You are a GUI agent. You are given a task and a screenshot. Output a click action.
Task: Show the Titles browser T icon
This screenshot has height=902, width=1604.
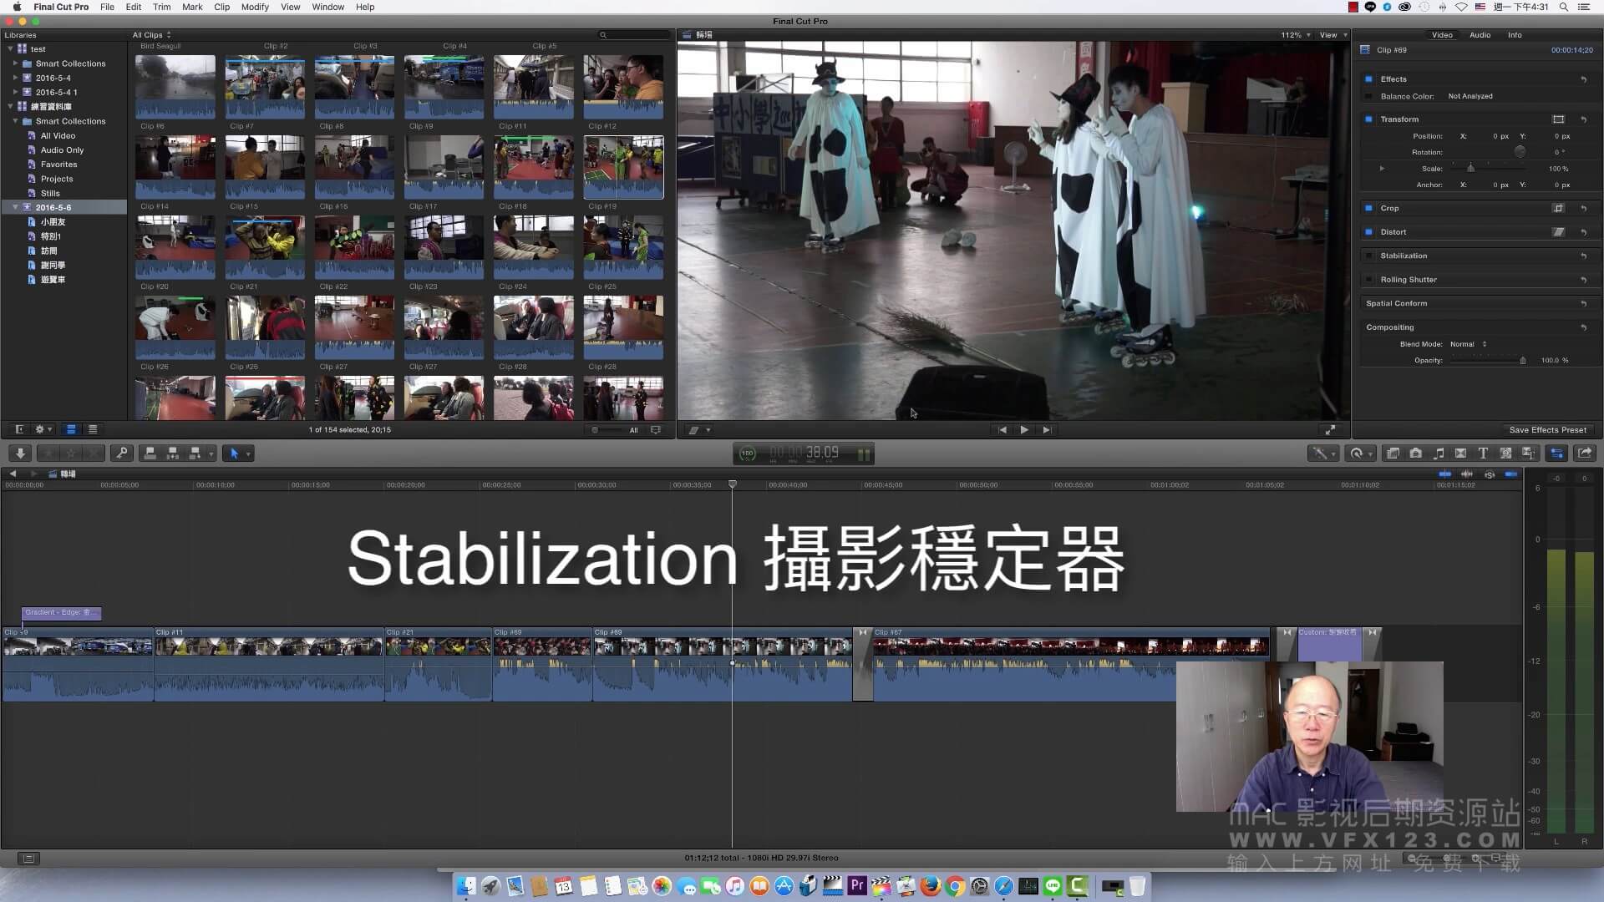[1483, 454]
